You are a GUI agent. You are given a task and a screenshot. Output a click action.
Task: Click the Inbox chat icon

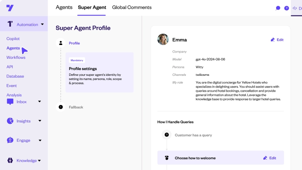click(x=10, y=102)
